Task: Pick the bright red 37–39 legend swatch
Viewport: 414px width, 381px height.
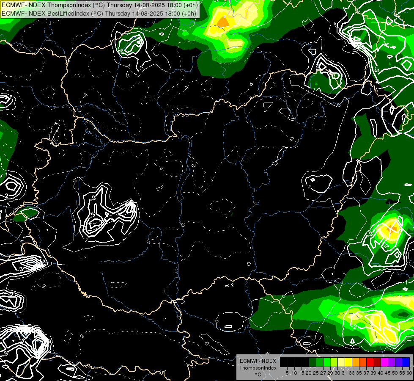Action: pyautogui.click(x=370, y=362)
